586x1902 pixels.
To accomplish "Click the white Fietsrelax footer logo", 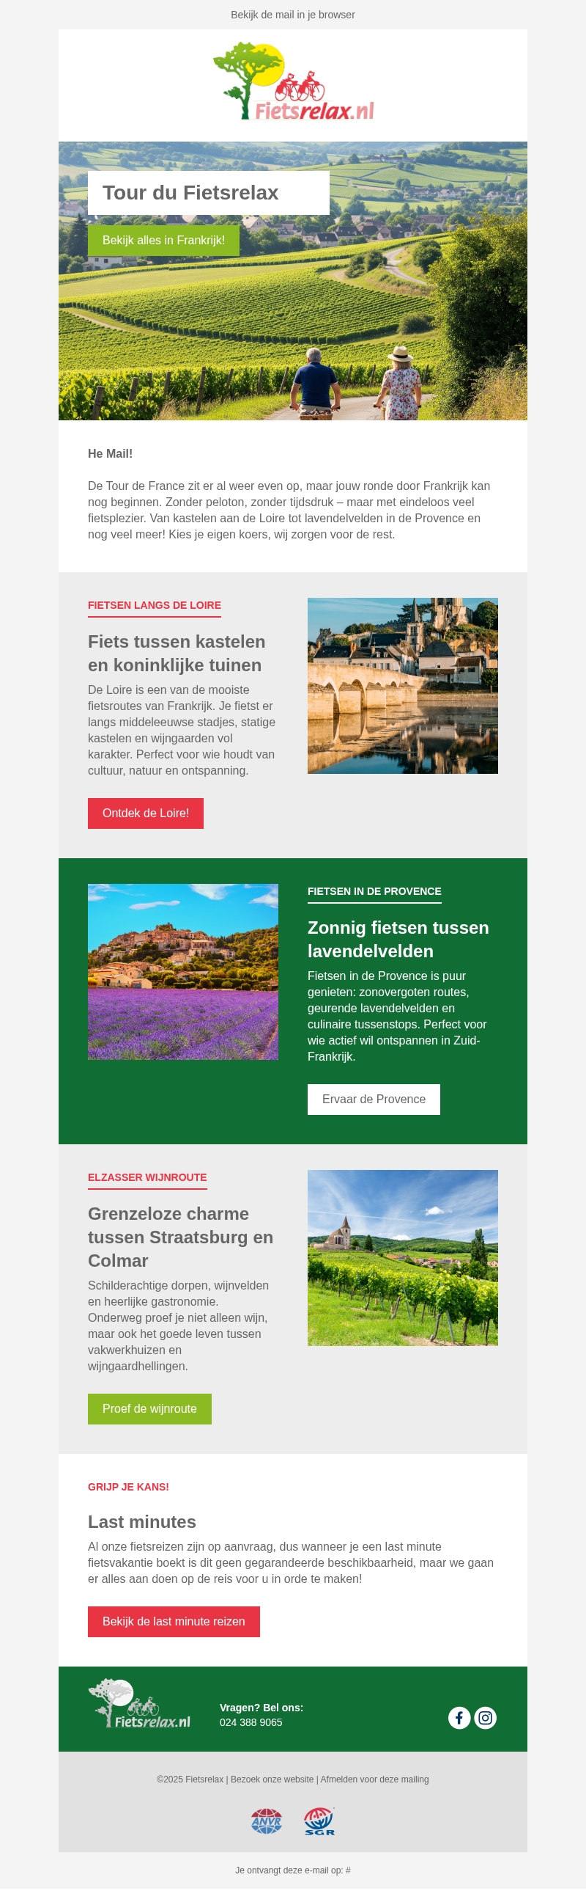I will [139, 1703].
